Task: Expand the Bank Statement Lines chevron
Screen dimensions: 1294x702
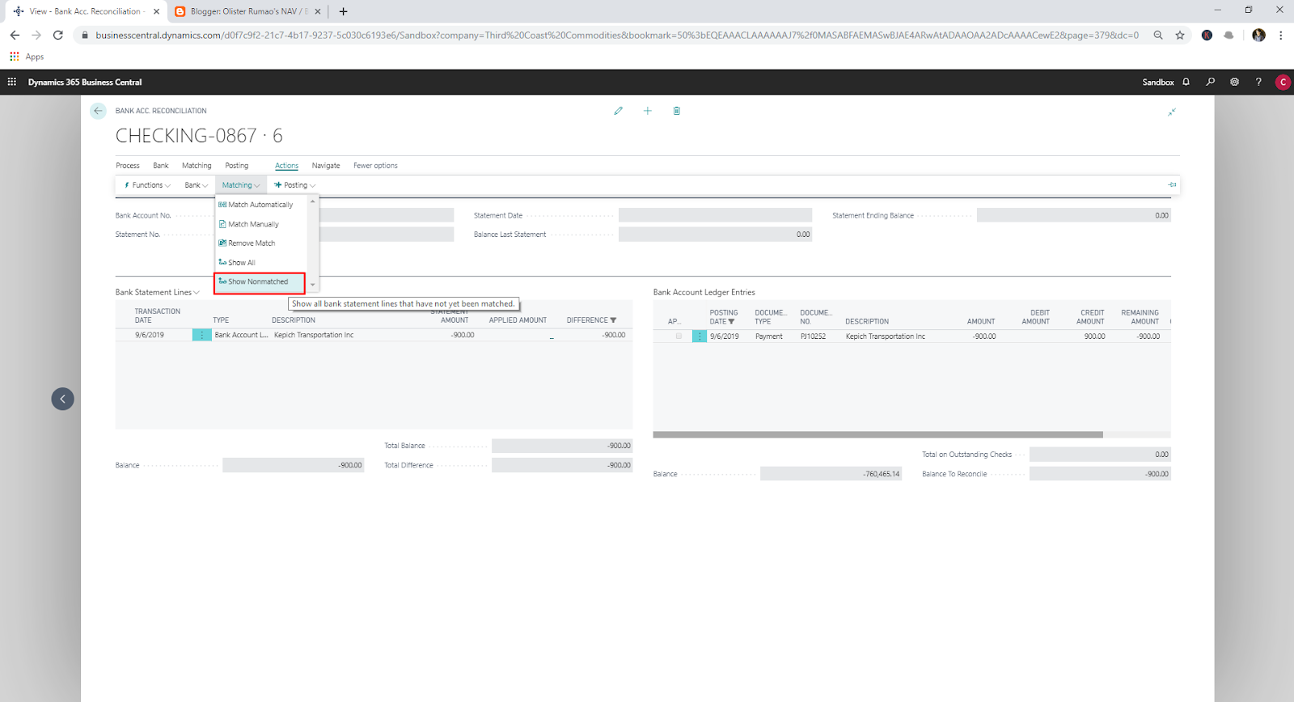Action: click(197, 293)
